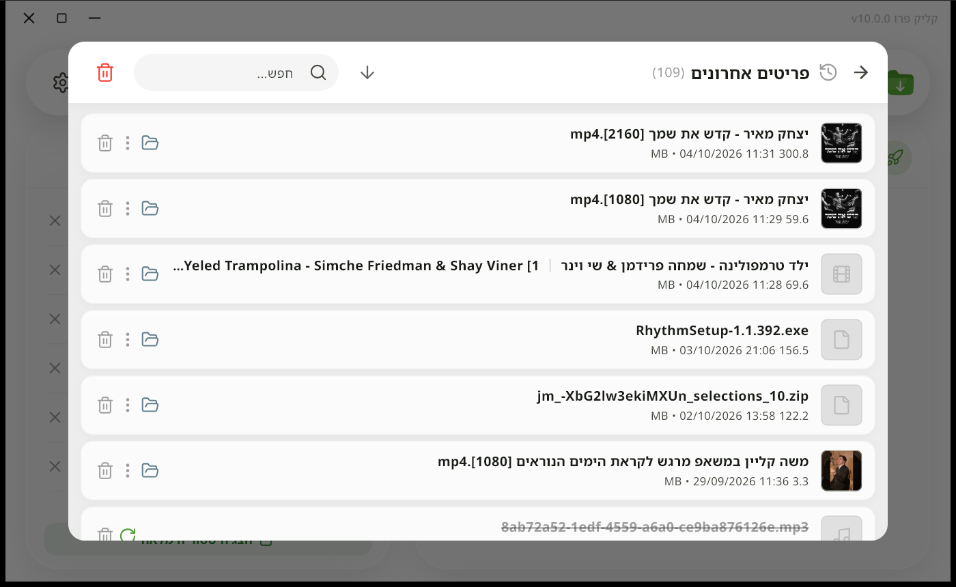
Task: Click the 122.2 MB 02/10/2026 13:58 details
Action: 729,416
